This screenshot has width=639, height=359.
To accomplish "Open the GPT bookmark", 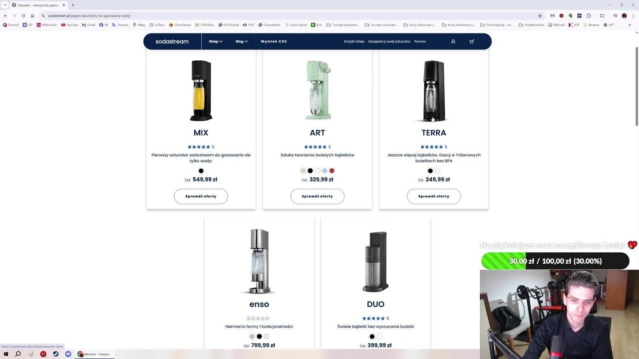I will (x=609, y=25).
